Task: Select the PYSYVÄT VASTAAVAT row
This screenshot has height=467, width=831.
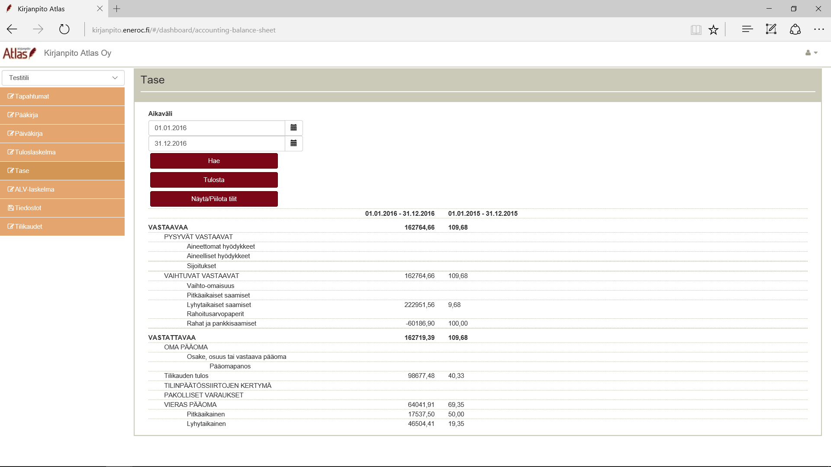Action: (478, 237)
